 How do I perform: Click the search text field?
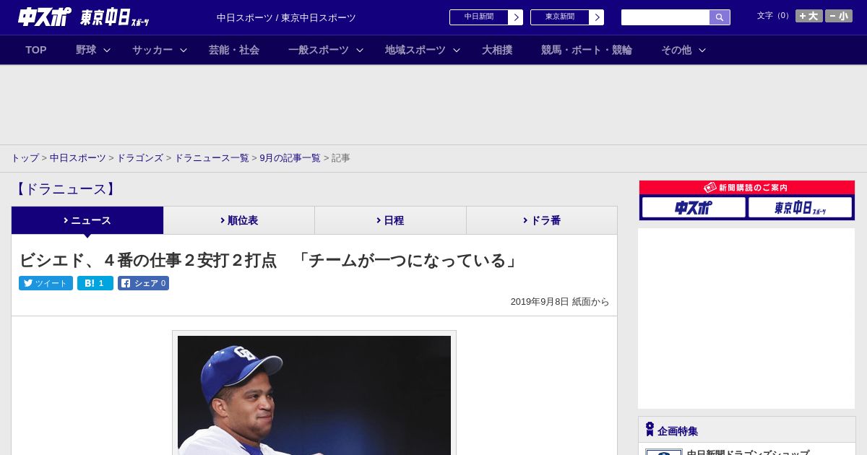point(665,17)
